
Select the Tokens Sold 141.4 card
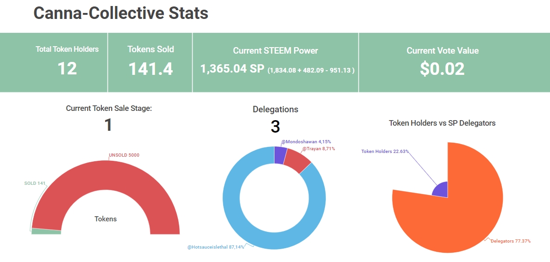[x=150, y=62]
